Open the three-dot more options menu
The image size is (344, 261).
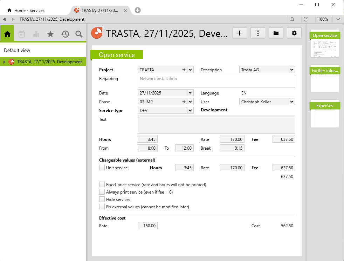(x=258, y=33)
